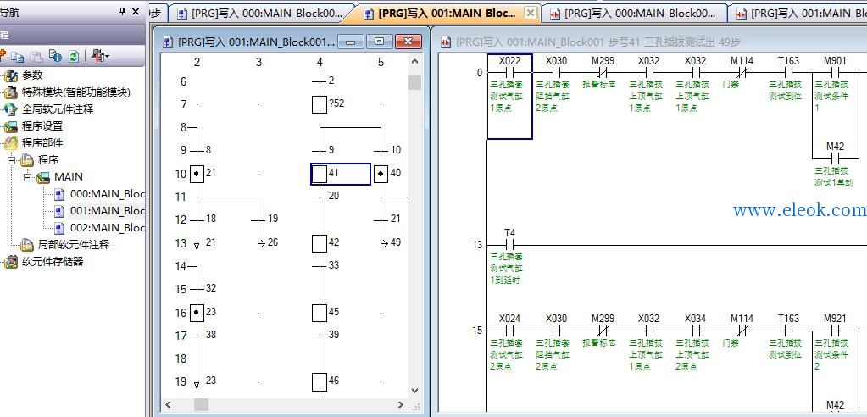Close the SFC 001:MAIN_Block001 child window
Viewport: 867px width, 417px height.
click(408, 42)
